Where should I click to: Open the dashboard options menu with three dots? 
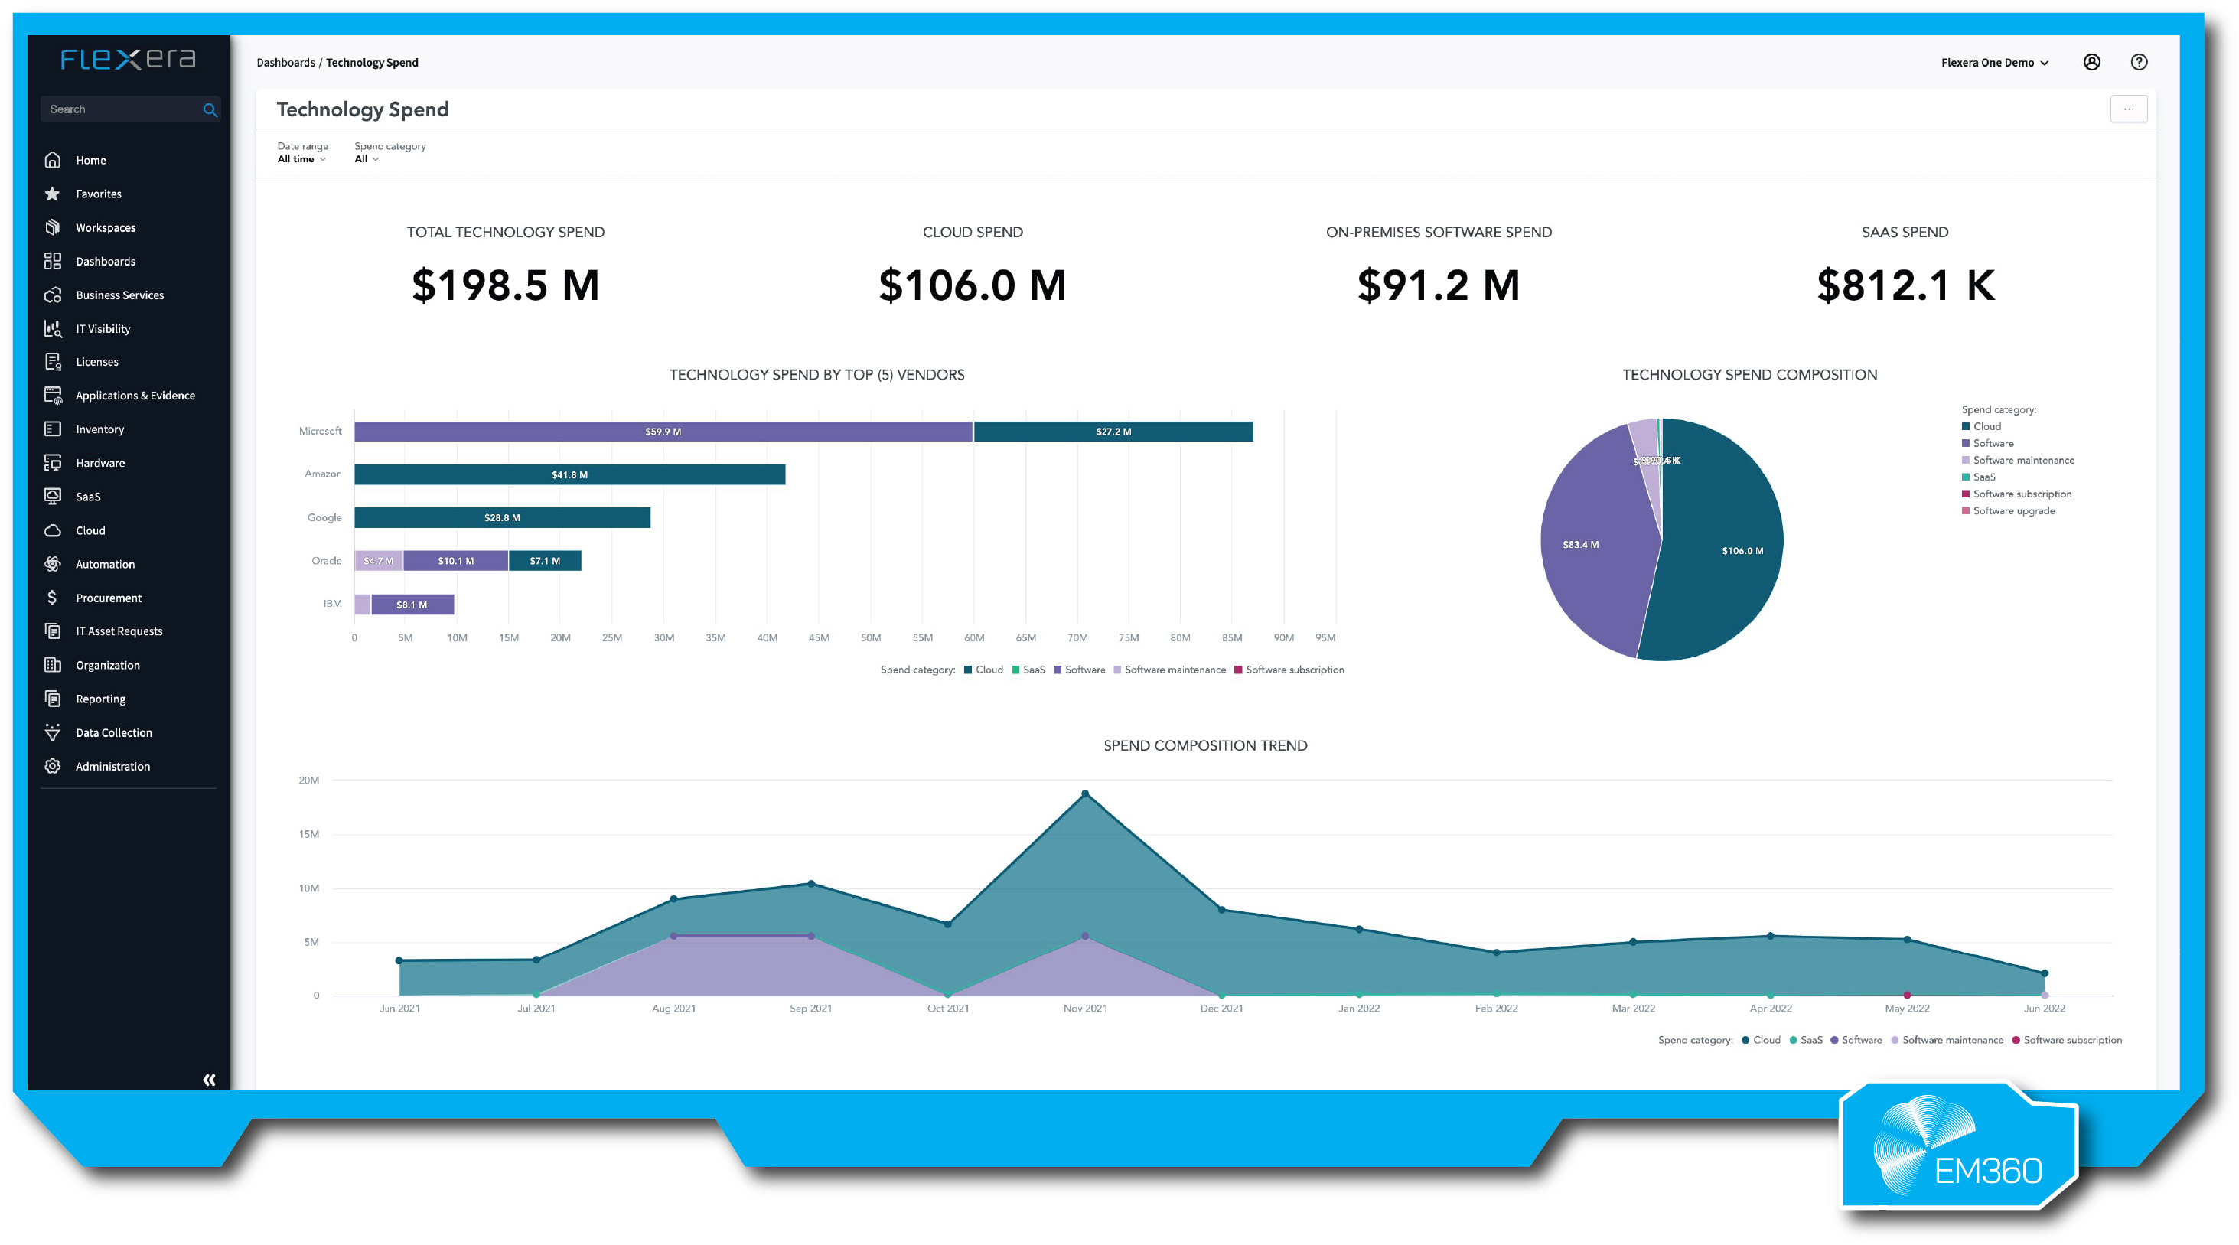2129,109
